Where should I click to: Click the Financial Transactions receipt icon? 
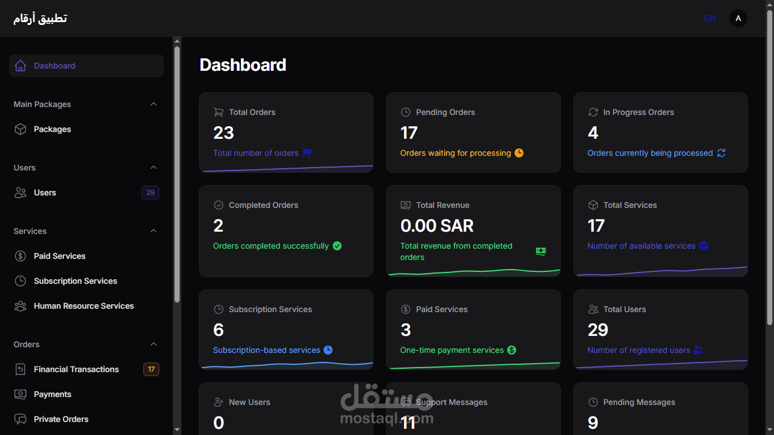pyautogui.click(x=20, y=369)
